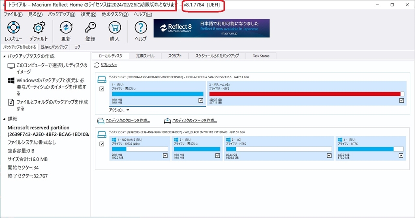Switch to the 既存のバックアップ tab

pos(54,47)
